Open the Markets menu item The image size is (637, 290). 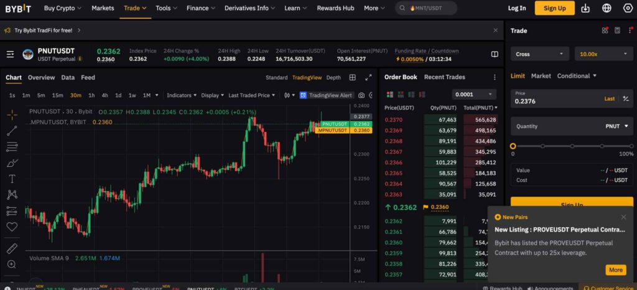pyautogui.click(x=103, y=8)
